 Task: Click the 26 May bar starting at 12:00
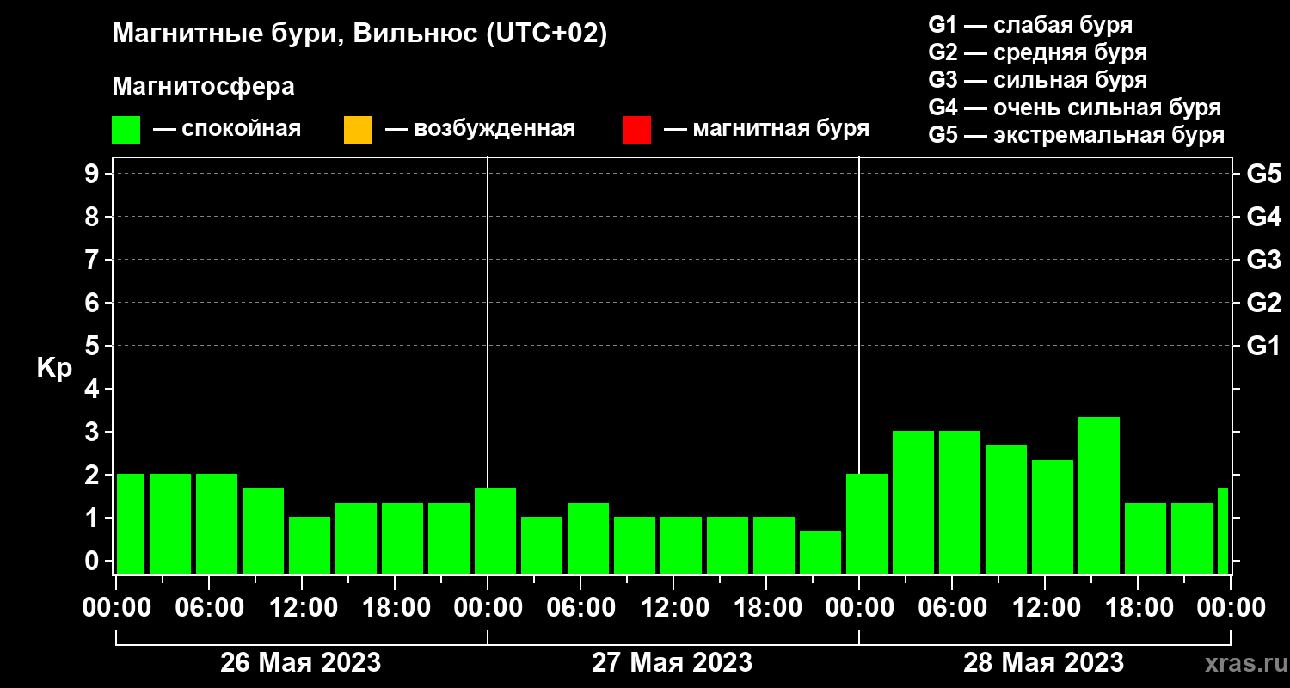310,545
